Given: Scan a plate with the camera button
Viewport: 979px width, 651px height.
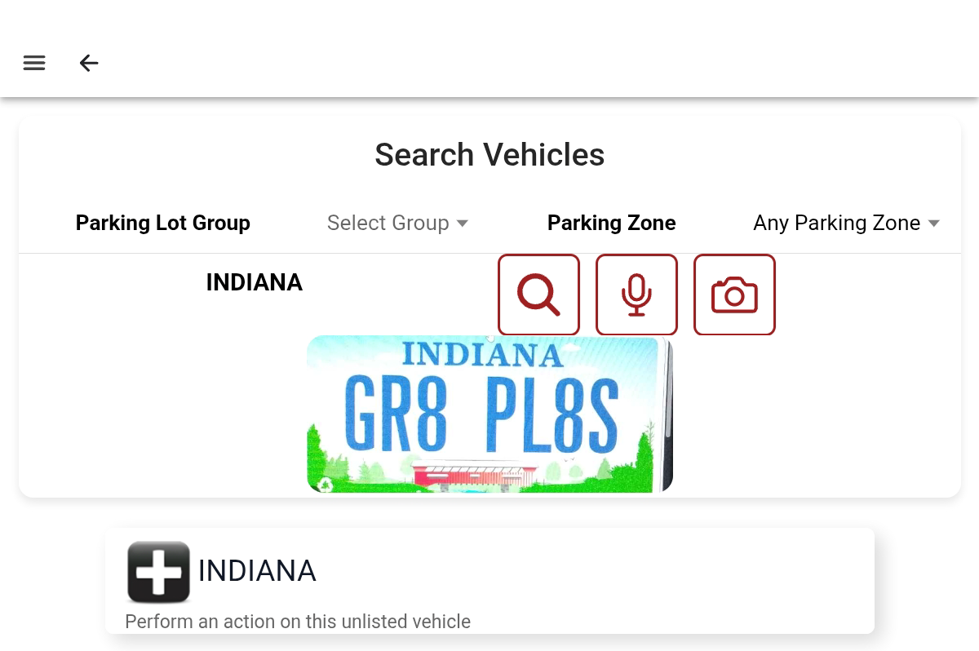Looking at the screenshot, I should tap(734, 294).
